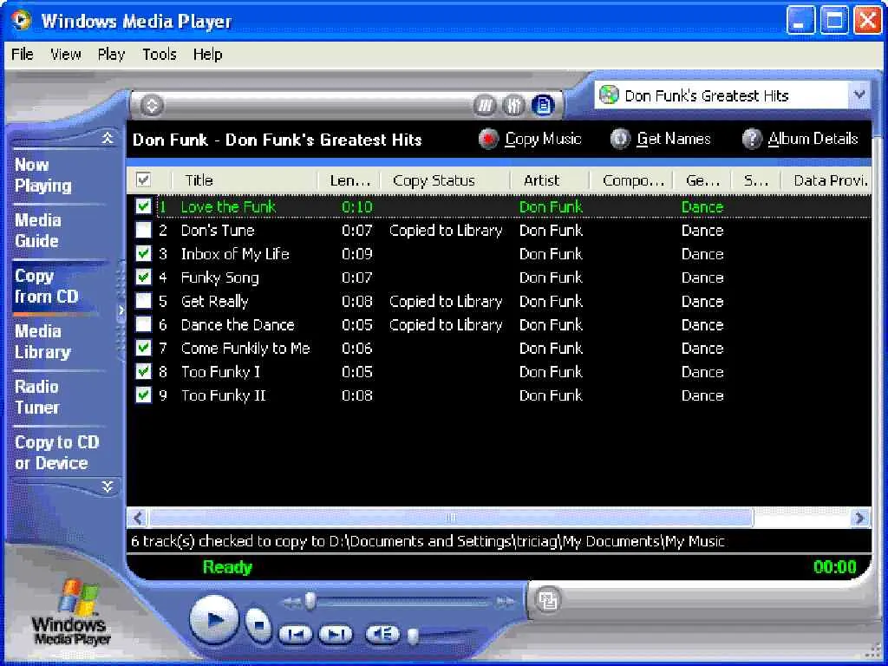Open the Play menu

tap(111, 55)
